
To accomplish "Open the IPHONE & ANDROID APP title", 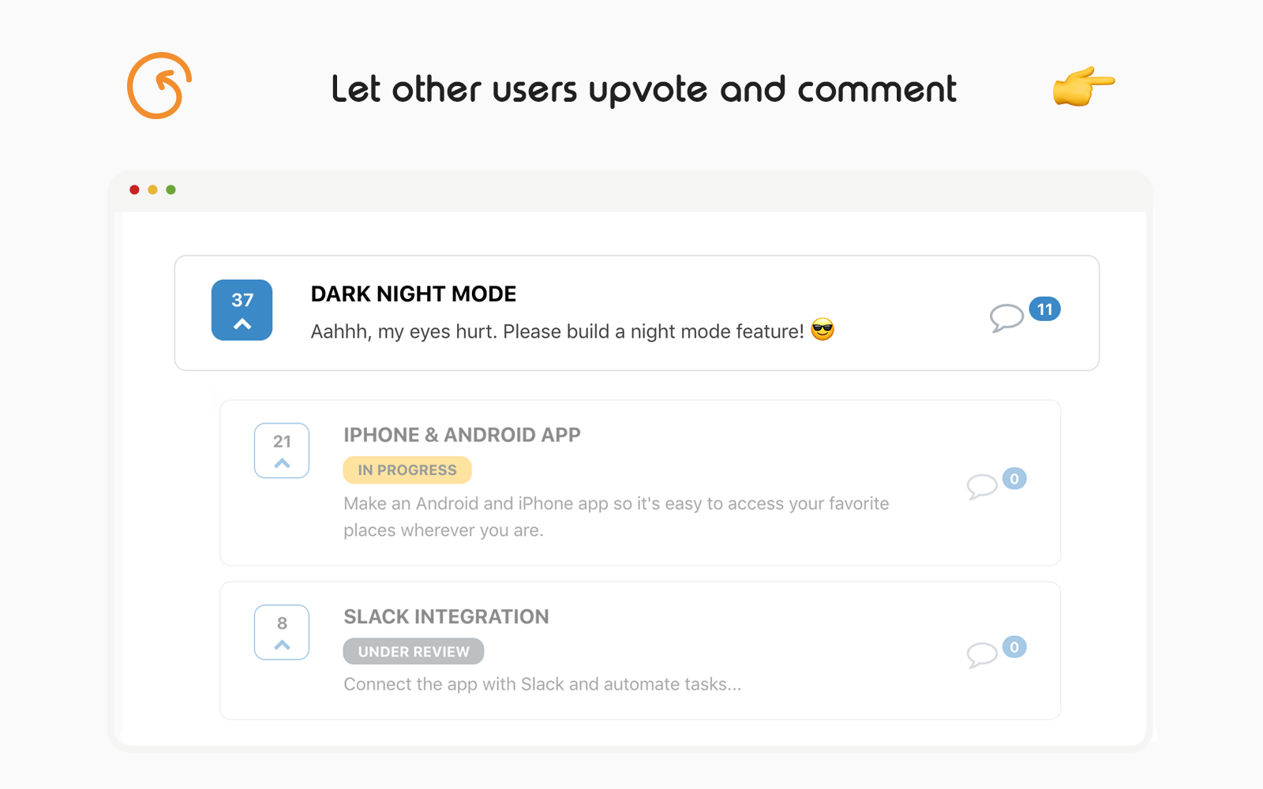I will click(462, 435).
